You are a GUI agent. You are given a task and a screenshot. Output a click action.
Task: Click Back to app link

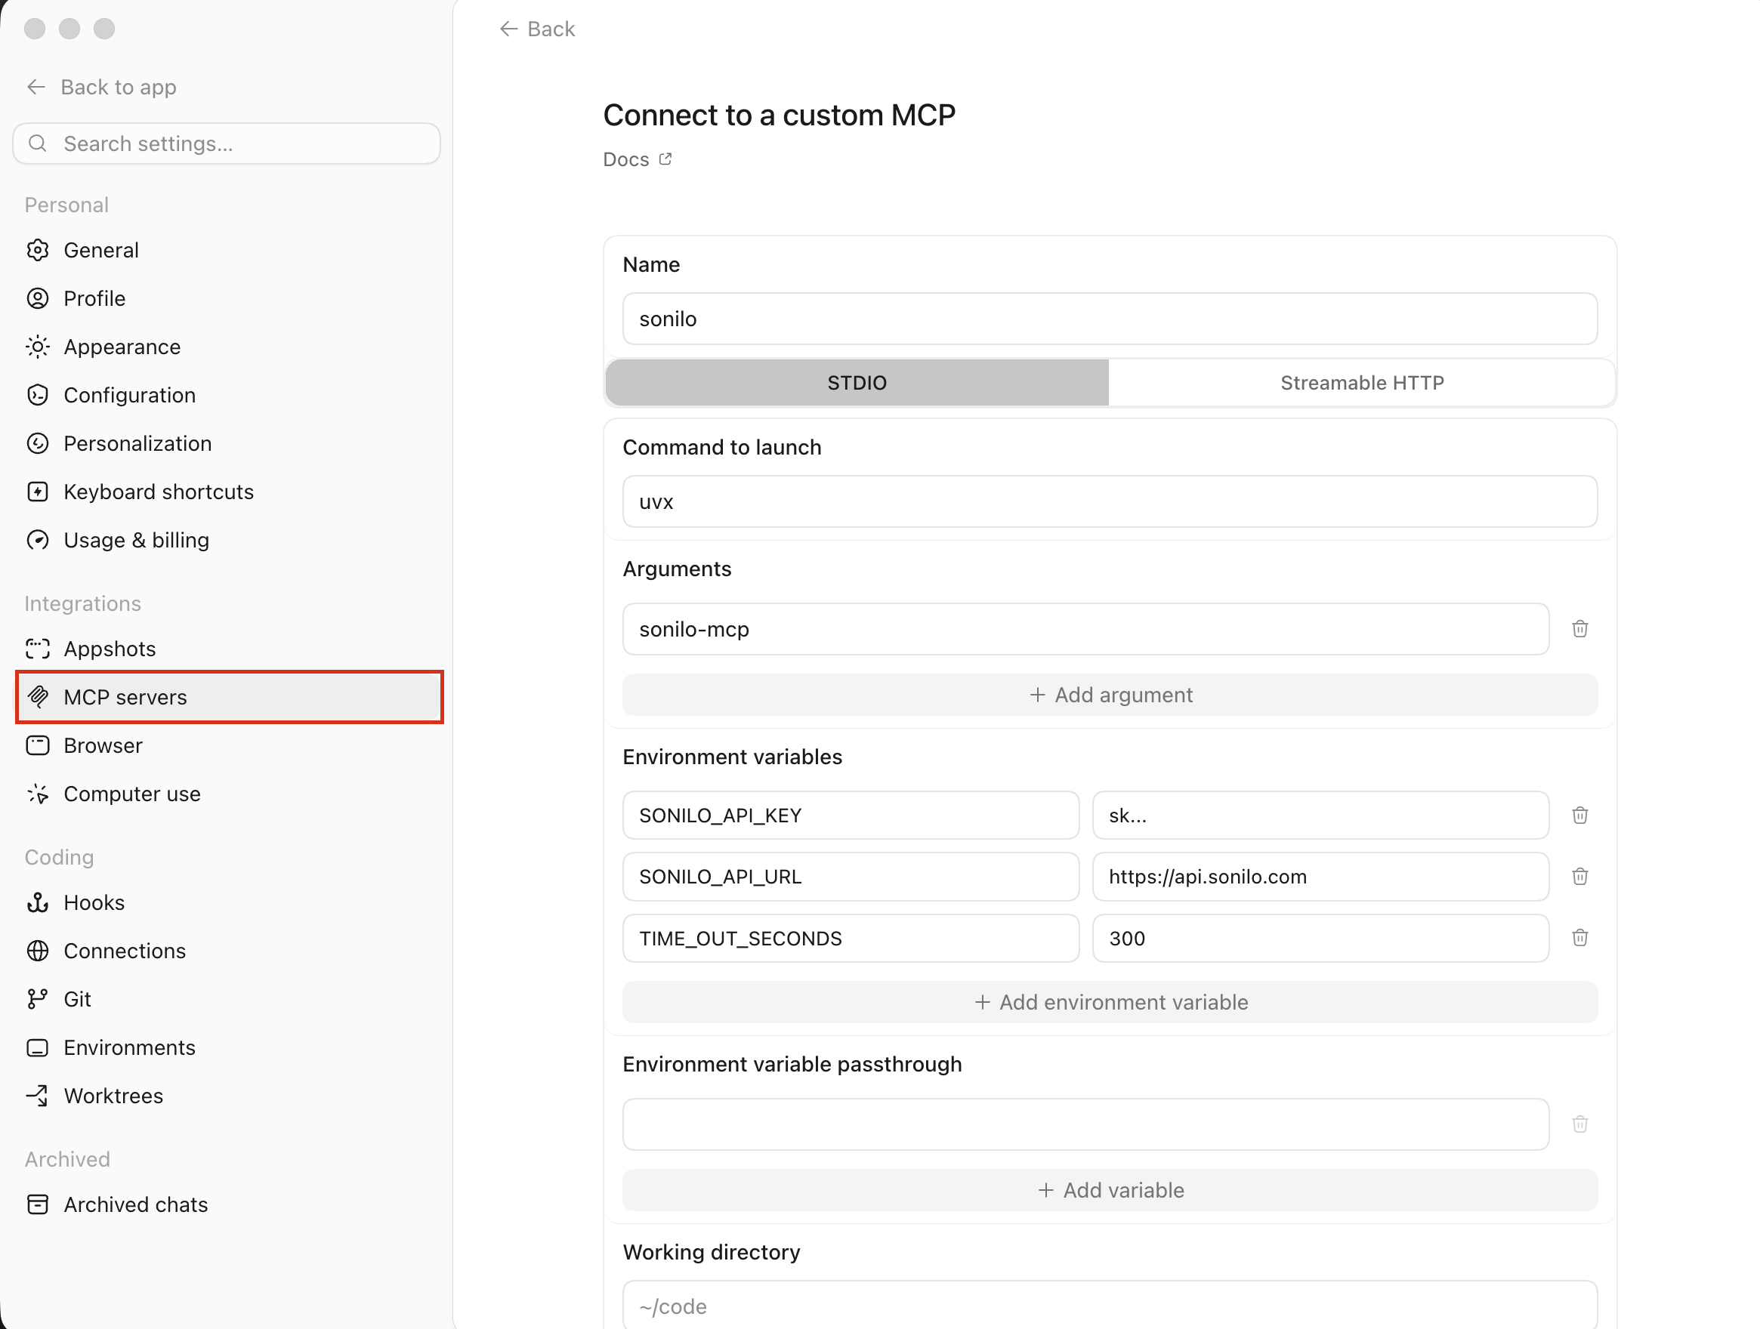click(x=101, y=87)
